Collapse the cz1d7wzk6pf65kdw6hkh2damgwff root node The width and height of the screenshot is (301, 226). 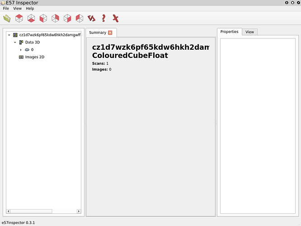pyautogui.click(x=9, y=35)
